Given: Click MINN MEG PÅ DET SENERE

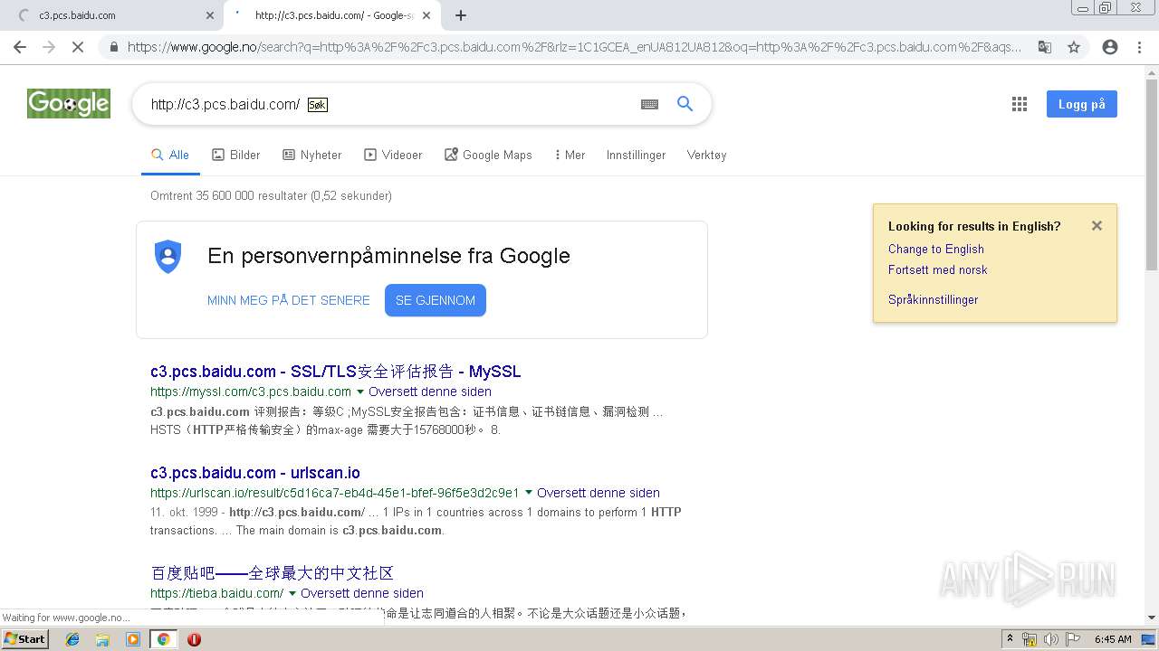Looking at the screenshot, I should coord(289,300).
